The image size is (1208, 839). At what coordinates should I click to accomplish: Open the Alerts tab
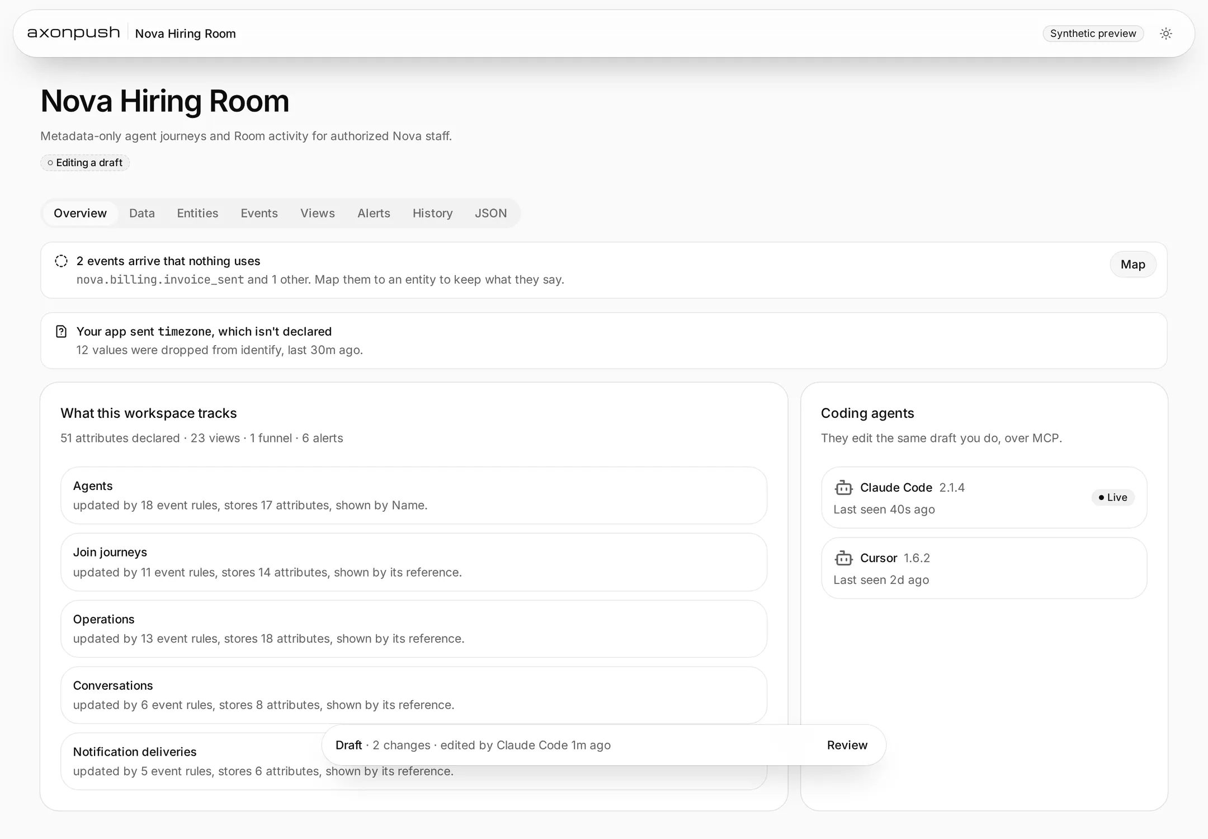pyautogui.click(x=374, y=213)
